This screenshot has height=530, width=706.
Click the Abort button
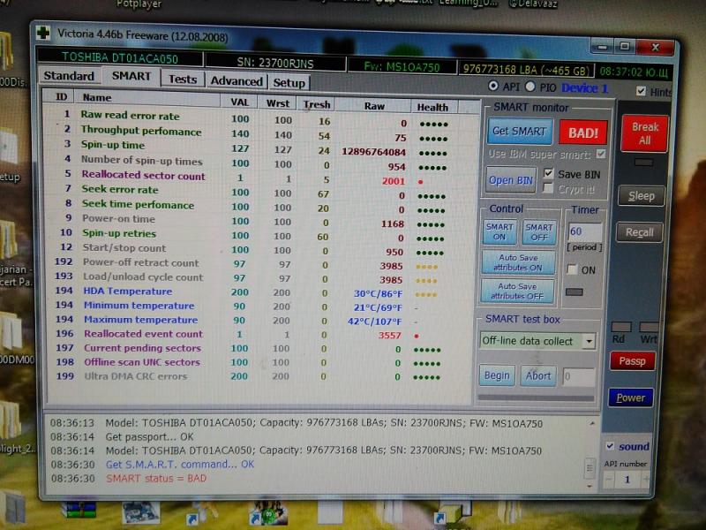pyautogui.click(x=538, y=376)
